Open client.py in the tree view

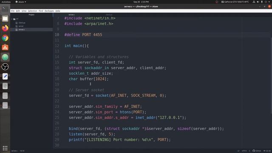[22, 23]
